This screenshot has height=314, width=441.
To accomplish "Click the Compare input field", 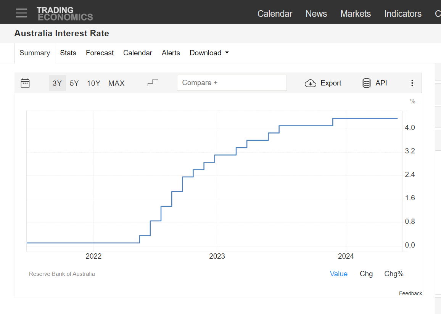I will coord(232,83).
